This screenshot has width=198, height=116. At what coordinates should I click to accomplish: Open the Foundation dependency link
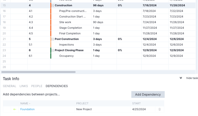(27, 109)
